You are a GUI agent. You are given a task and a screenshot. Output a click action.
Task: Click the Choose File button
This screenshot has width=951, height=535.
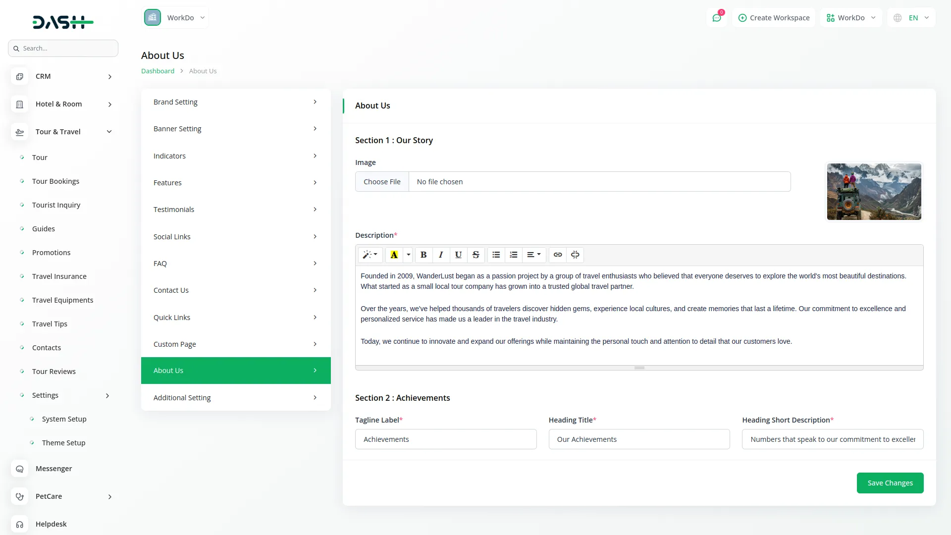point(382,182)
